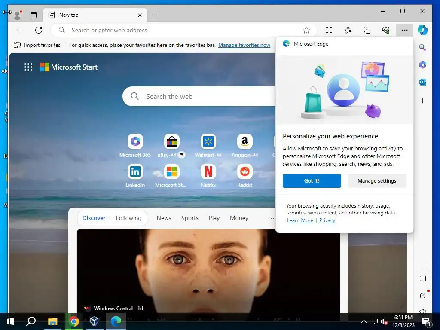Click the refresh page button
This screenshot has height=330, width=440.
tap(39, 30)
